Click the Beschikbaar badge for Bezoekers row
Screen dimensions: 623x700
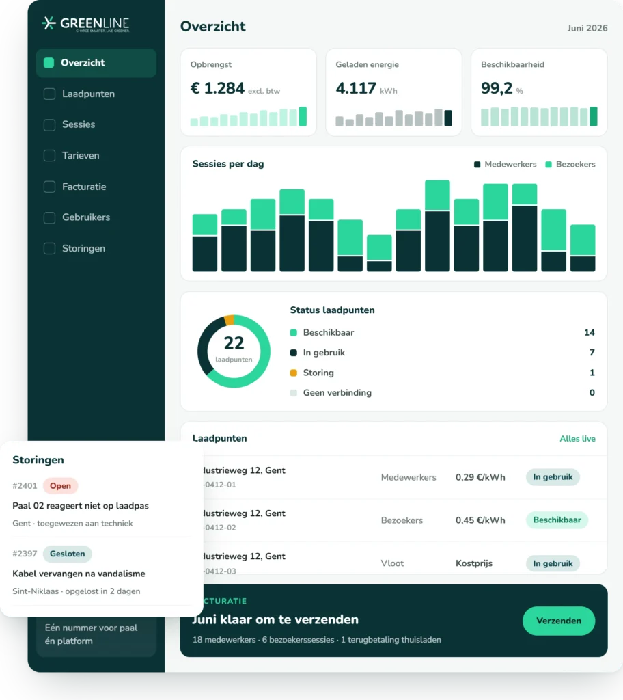pyautogui.click(x=557, y=520)
